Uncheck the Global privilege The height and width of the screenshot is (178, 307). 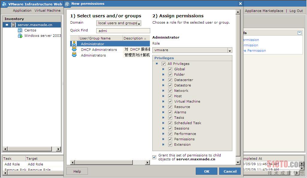pyautogui.click(x=170, y=69)
